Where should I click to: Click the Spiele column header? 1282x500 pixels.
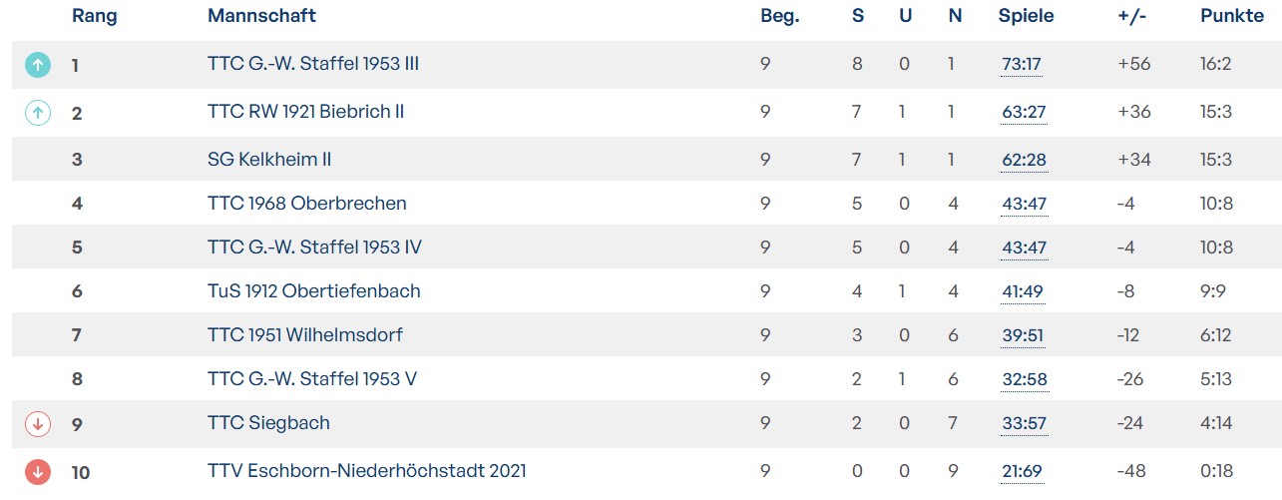coord(1026,16)
